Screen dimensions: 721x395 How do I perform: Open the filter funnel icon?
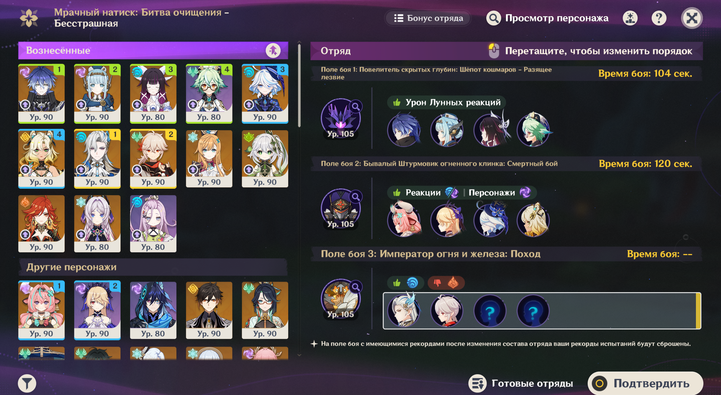[x=27, y=383]
